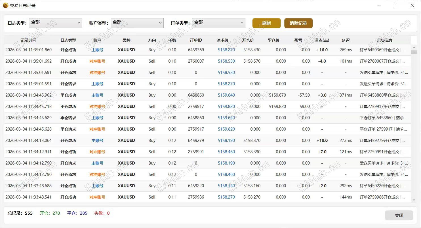
Task: Minimize the 交易日志记录 window
Action: pyautogui.click(x=379, y=5)
